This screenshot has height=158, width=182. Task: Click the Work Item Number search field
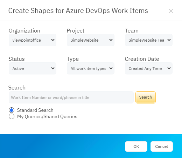tap(71, 98)
